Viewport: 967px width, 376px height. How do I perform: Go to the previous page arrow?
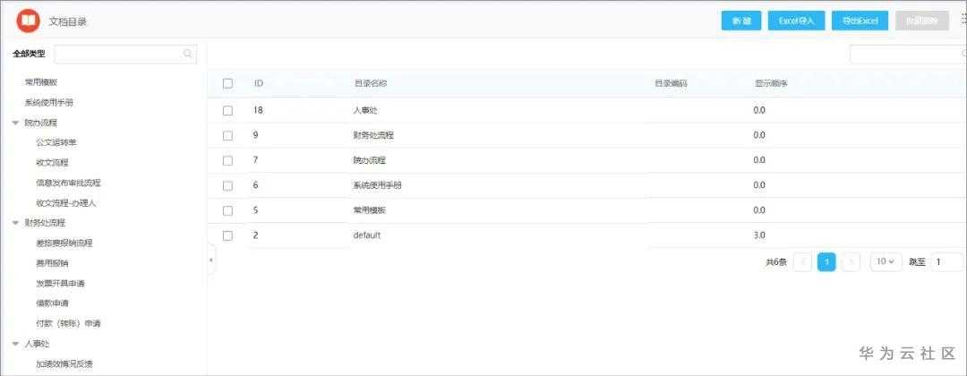pos(802,262)
